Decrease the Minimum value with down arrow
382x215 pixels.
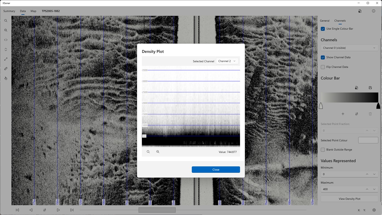click(374, 174)
